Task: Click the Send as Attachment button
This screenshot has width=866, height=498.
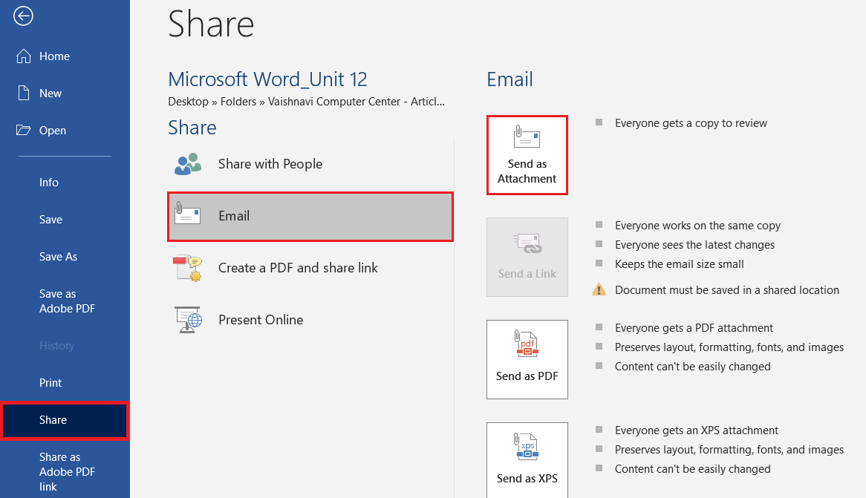Action: point(527,155)
